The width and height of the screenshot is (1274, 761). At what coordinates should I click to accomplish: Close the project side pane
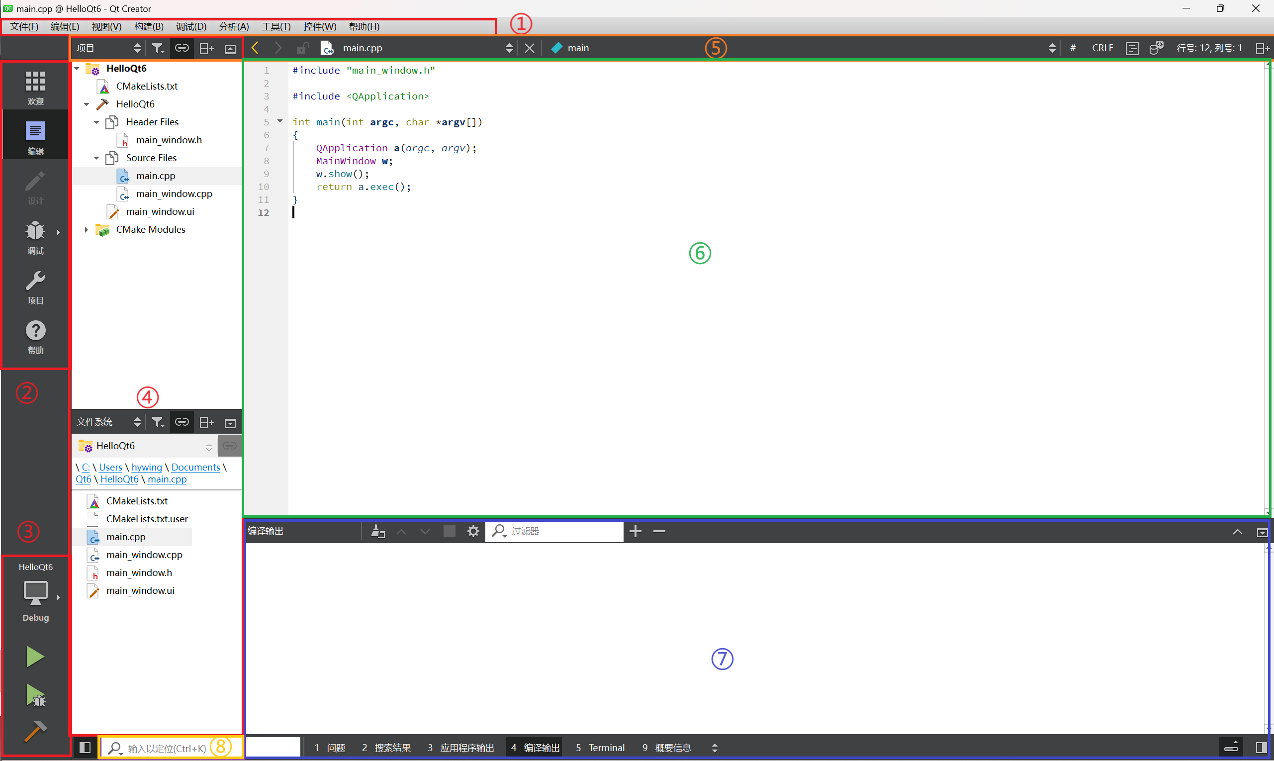(x=230, y=49)
